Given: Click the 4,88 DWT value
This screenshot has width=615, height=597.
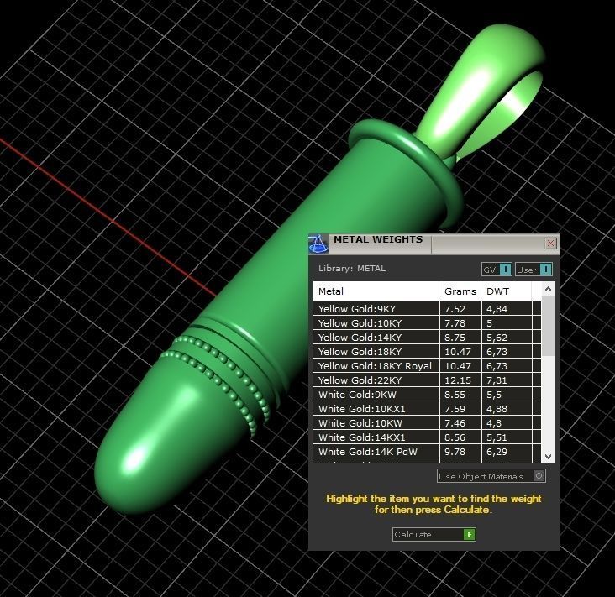Looking at the screenshot, I should [x=497, y=409].
